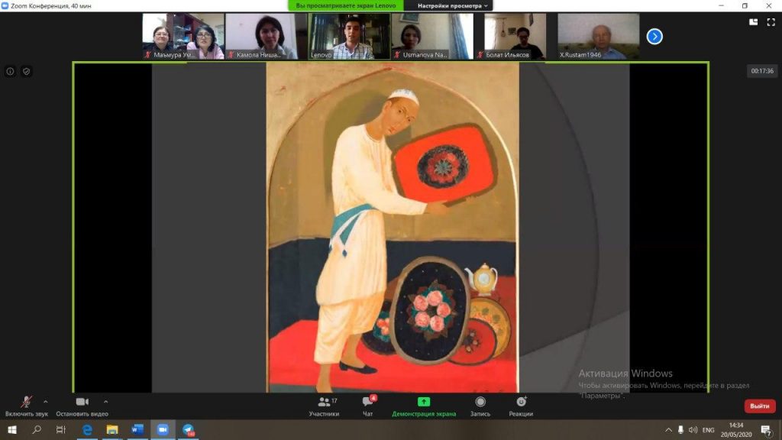Start recording the meeting
Image resolution: width=782 pixels, height=440 pixels.
480,406
